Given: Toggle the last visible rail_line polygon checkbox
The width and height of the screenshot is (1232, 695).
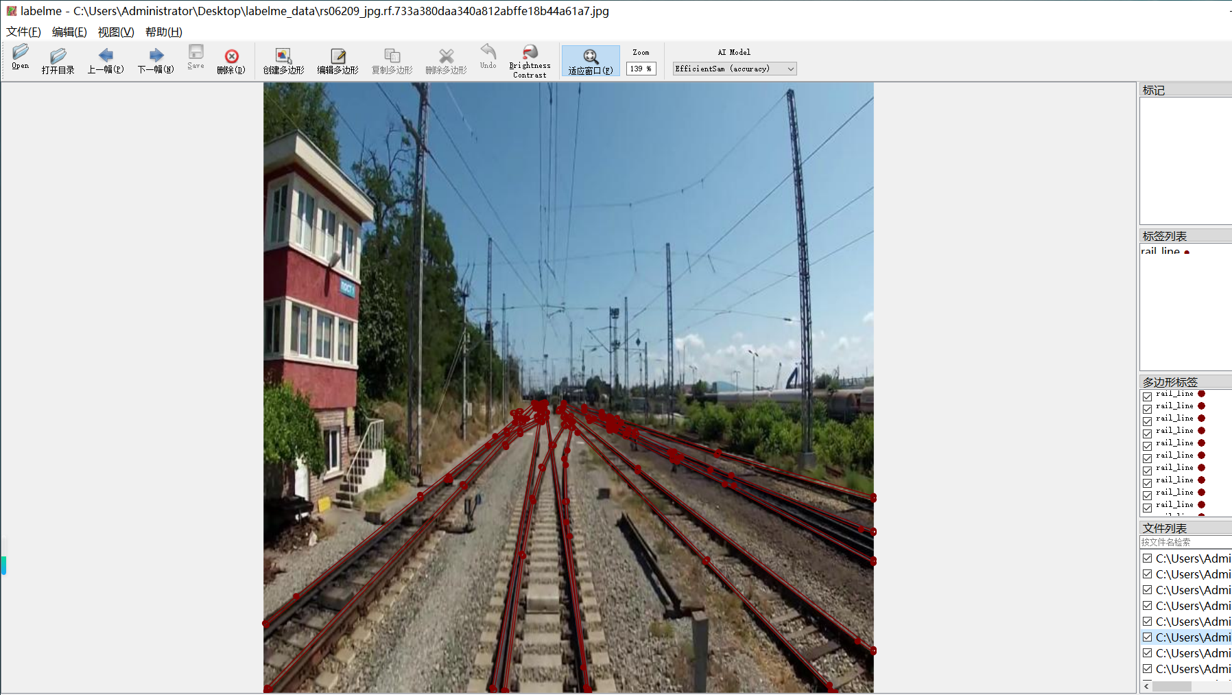Looking at the screenshot, I should click(1147, 508).
